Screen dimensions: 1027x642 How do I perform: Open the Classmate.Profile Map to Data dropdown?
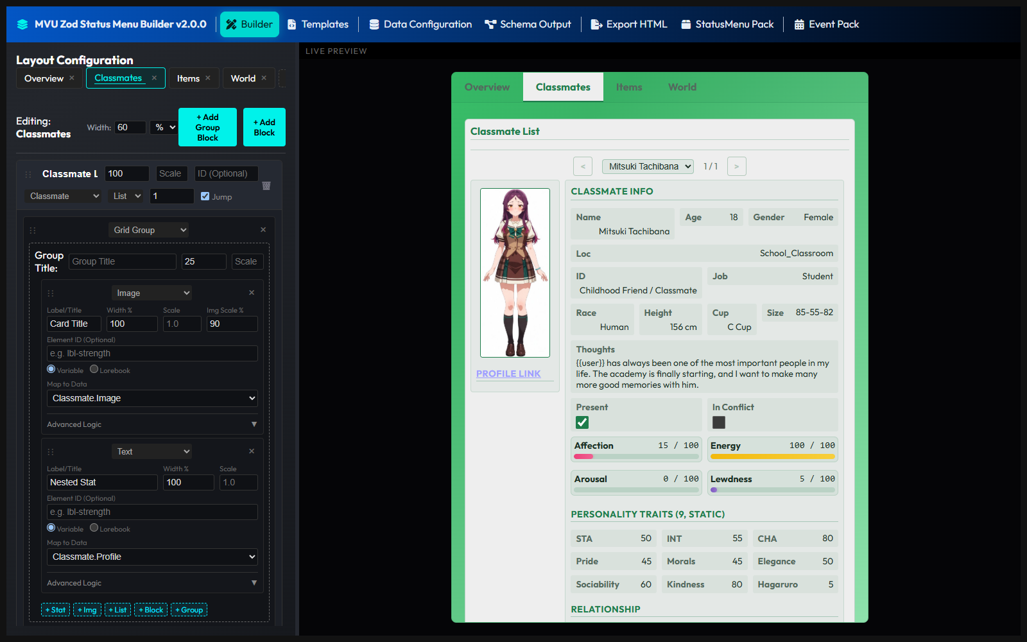[152, 557]
